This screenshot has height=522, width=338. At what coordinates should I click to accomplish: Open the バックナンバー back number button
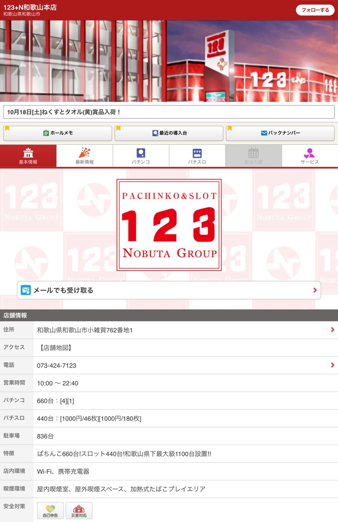[x=280, y=133]
